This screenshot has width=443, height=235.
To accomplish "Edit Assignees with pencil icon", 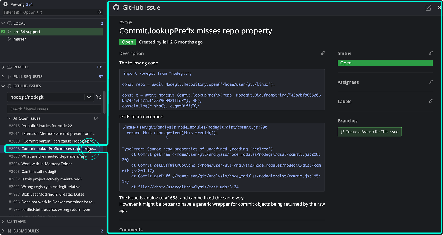I will click(431, 82).
